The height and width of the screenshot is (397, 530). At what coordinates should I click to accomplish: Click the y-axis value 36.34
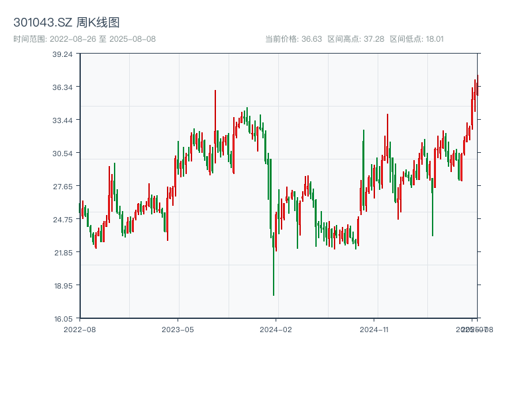coord(62,87)
